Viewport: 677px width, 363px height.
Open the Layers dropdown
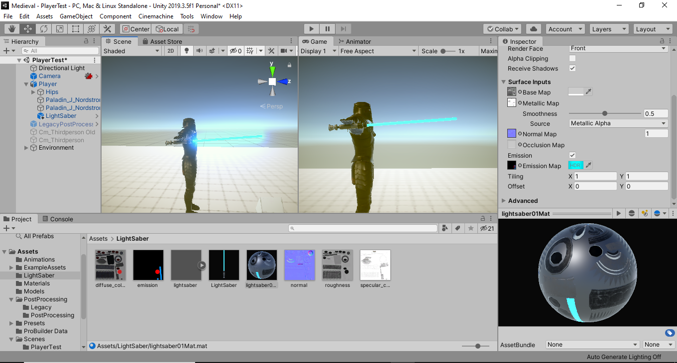click(609, 29)
